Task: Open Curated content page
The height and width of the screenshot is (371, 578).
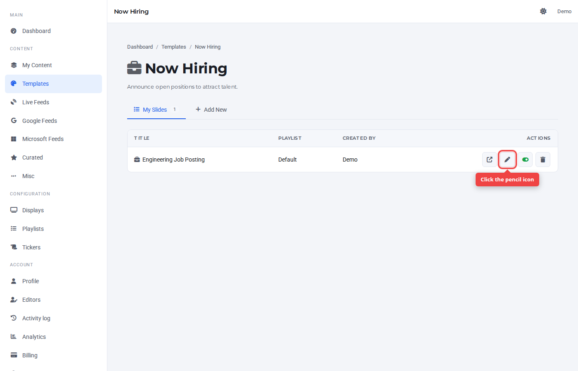Action: [x=53, y=157]
